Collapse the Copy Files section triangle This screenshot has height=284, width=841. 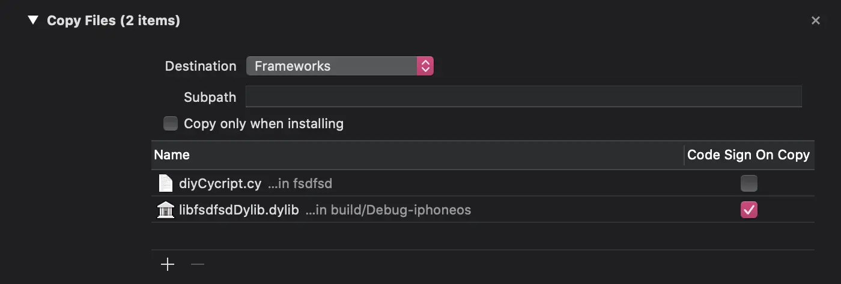[33, 20]
